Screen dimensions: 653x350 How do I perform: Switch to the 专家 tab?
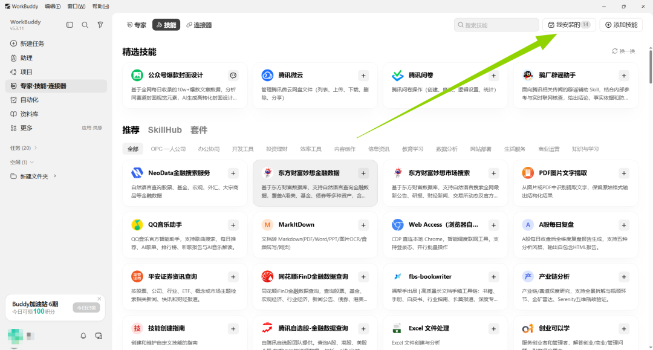(x=137, y=25)
